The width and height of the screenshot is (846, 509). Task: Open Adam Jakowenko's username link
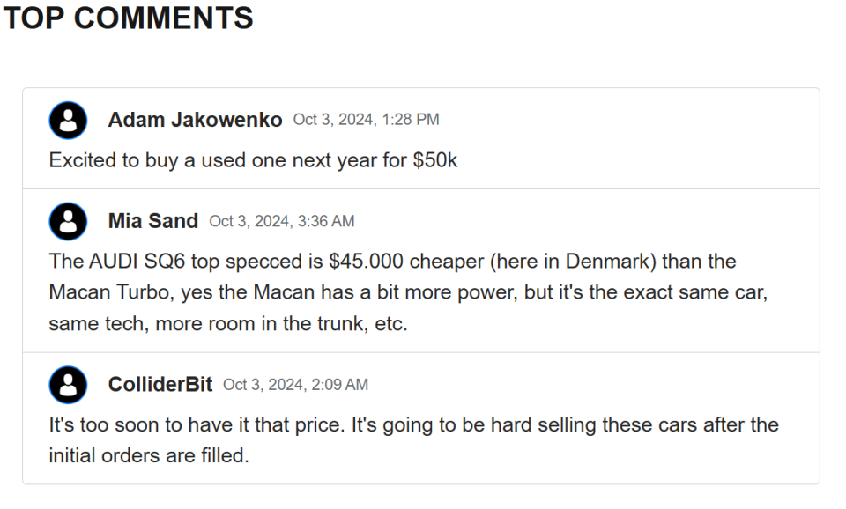click(195, 120)
